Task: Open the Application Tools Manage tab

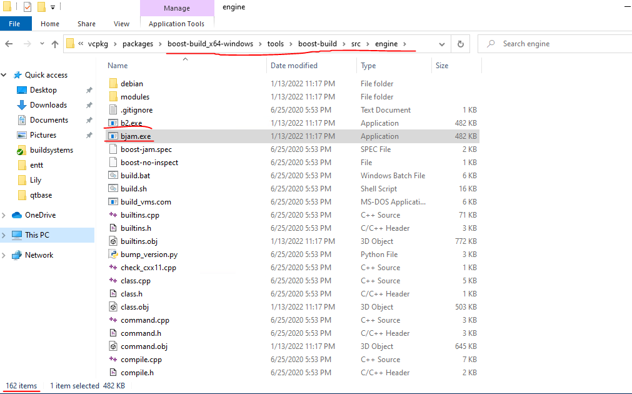Action: click(x=177, y=8)
